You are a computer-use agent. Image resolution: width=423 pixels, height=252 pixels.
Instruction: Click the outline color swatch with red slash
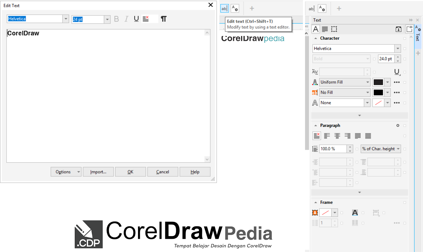pyautogui.click(x=378, y=103)
